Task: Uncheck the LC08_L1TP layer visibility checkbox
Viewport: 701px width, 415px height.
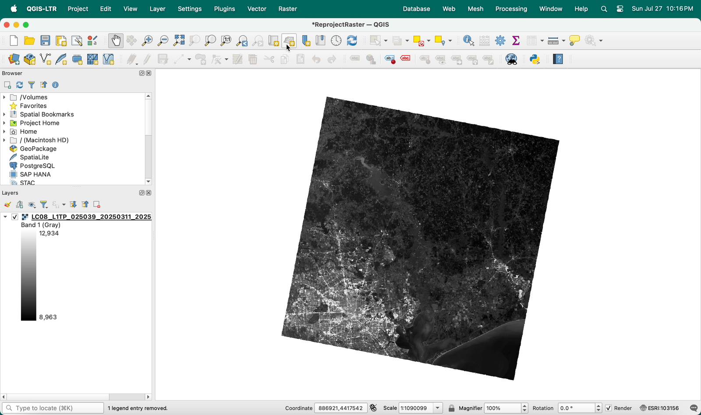Action: [15, 217]
